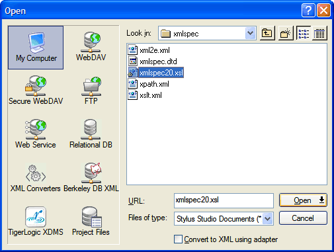This screenshot has width=334, height=252.
Task: Enable Convert to XML using adapter
Action: click(178, 239)
